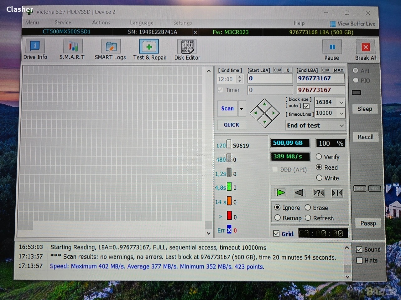Screen dimensions: 401x300
Task: Open the timeout 10000 ms dropdown
Action: pos(341,113)
